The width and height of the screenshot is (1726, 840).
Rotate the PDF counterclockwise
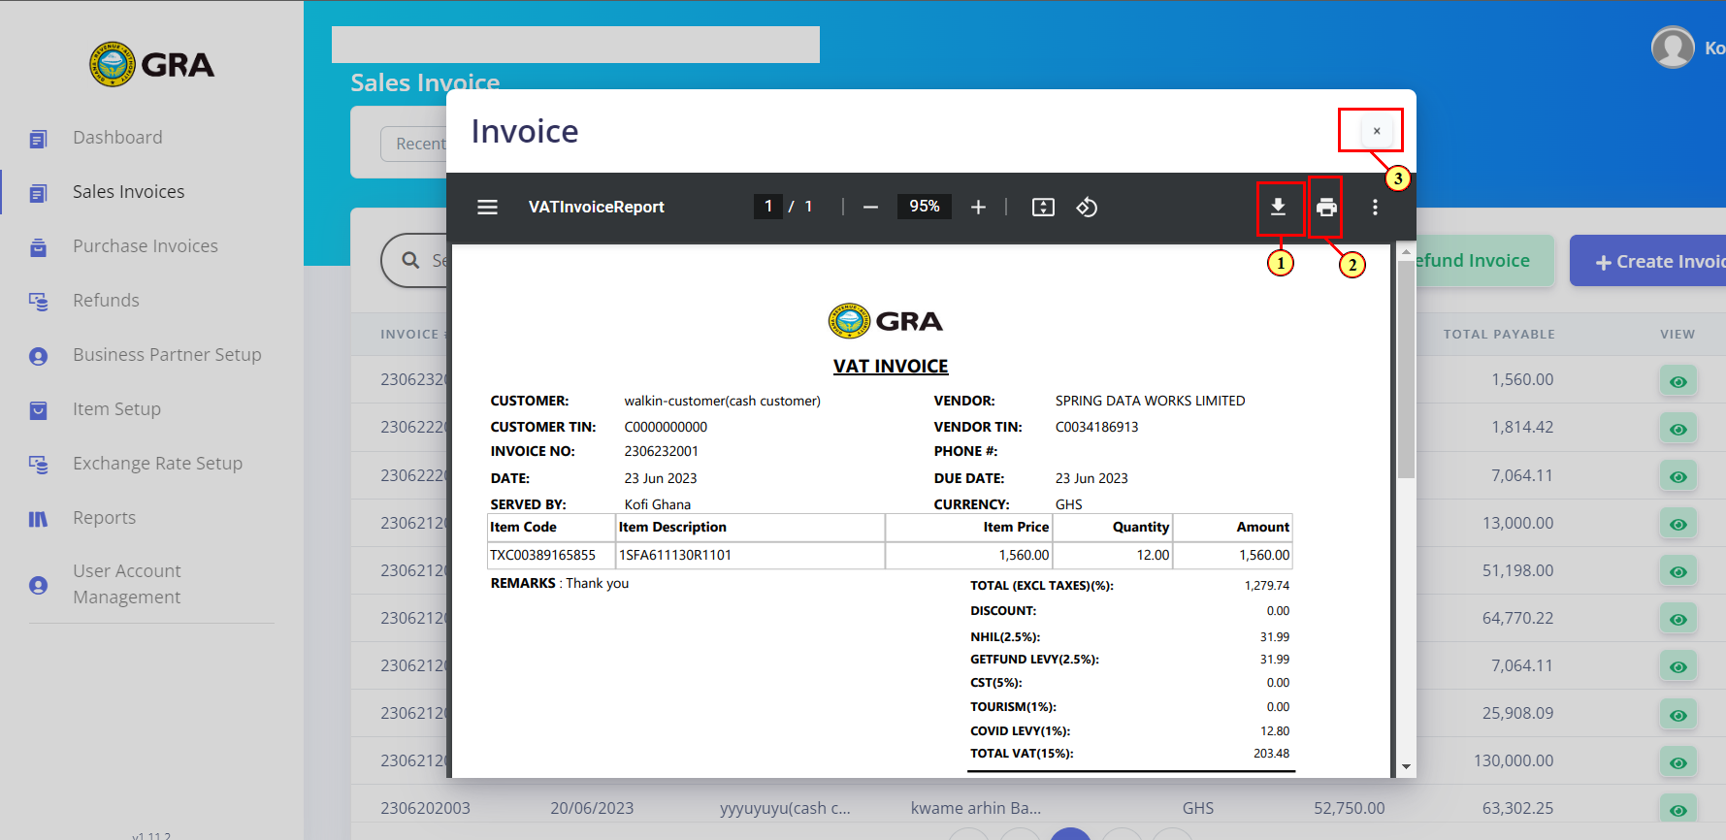[x=1087, y=207]
